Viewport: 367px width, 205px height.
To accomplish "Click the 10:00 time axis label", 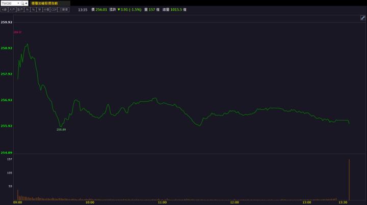I will (90, 202).
